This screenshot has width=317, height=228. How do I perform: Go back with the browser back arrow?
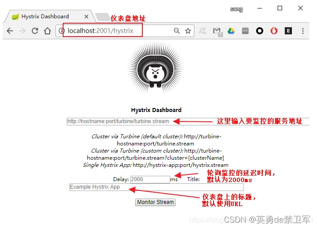coord(10,31)
